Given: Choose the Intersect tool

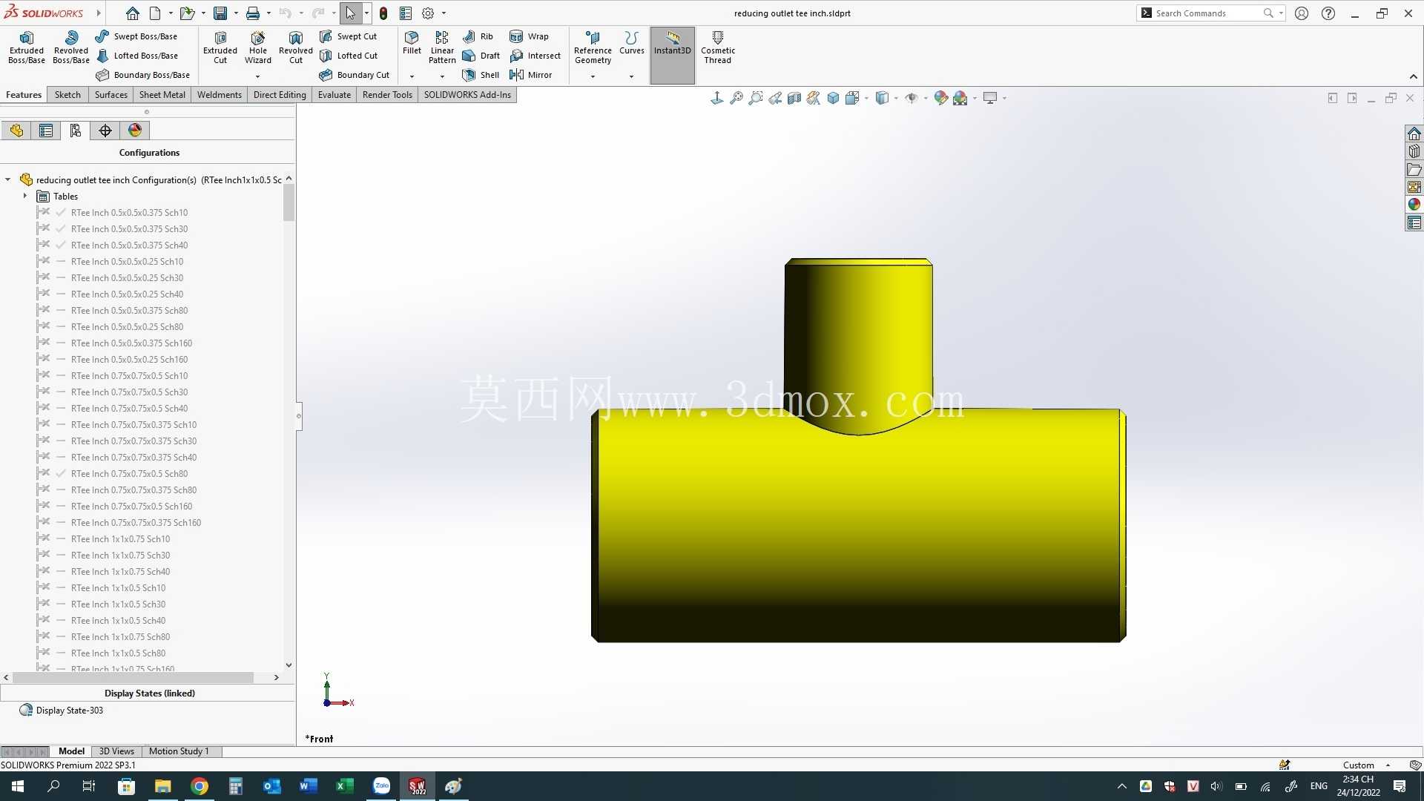Looking at the screenshot, I should tap(535, 56).
